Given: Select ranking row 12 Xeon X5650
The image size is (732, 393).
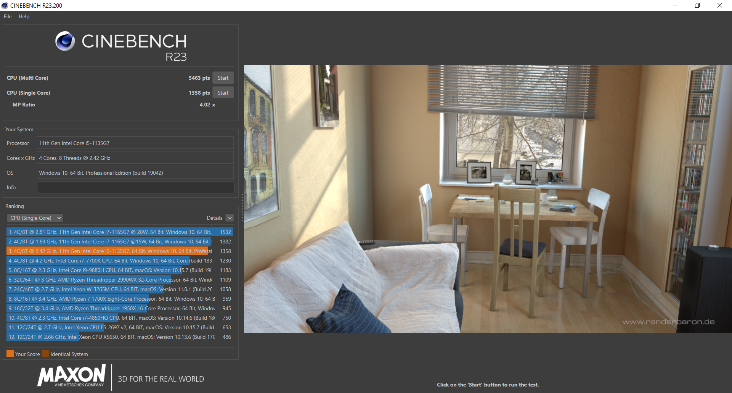Looking at the screenshot, I should tap(120, 337).
